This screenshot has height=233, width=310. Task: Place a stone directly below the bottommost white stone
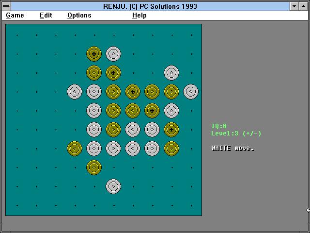tap(114, 206)
